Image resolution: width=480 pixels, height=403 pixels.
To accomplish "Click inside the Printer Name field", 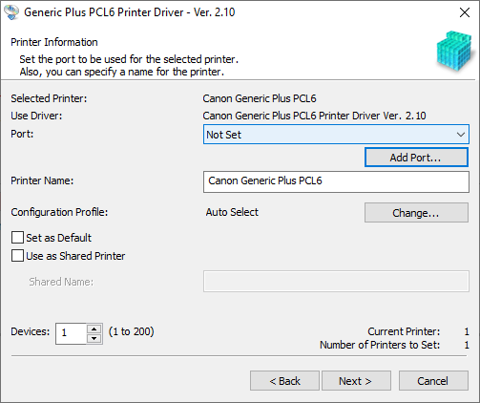I will 336,181.
